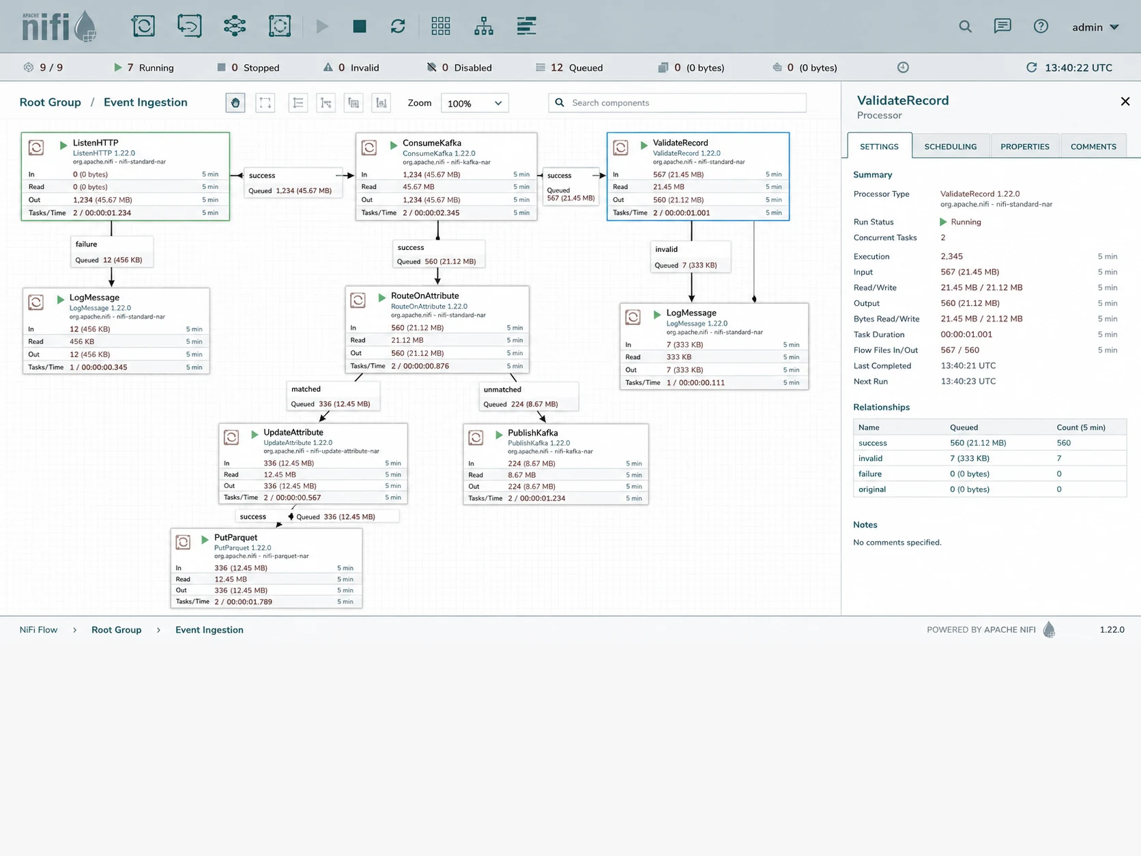This screenshot has width=1141, height=856.
Task: Click the 0 Invalid status indicator
Action: pos(351,68)
